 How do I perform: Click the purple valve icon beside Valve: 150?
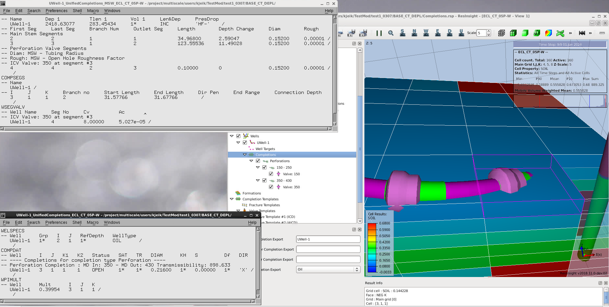click(x=279, y=174)
